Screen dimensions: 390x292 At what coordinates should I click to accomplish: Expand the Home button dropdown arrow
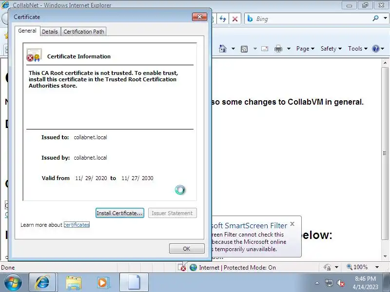[233, 49]
